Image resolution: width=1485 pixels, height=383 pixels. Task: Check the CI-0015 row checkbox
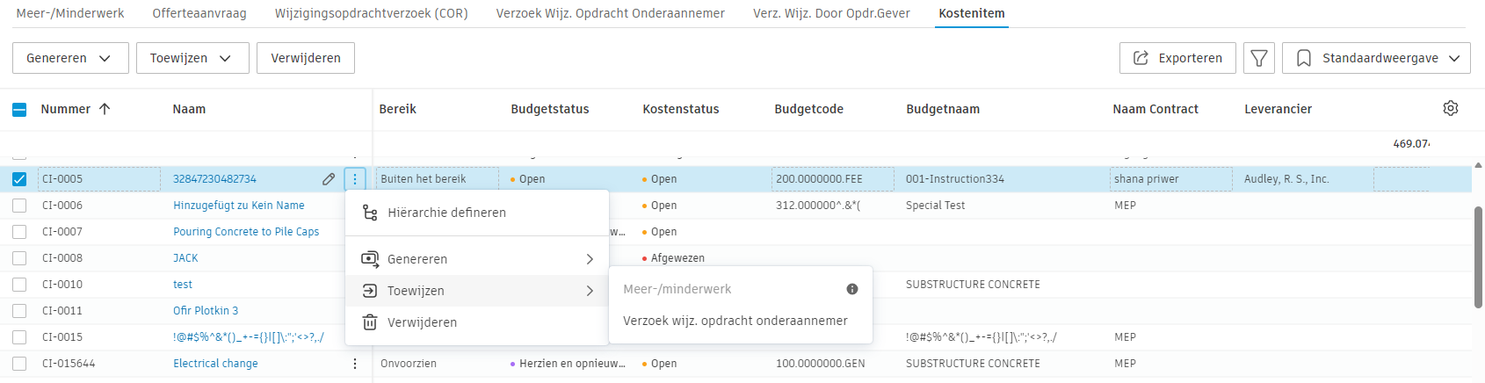click(19, 337)
